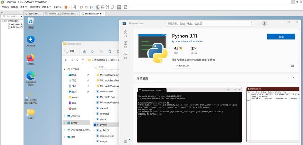Image resolution: width=303 pixels, height=145 pixels.
Task: Close the VMware library panel
Action: (x=21, y=12)
